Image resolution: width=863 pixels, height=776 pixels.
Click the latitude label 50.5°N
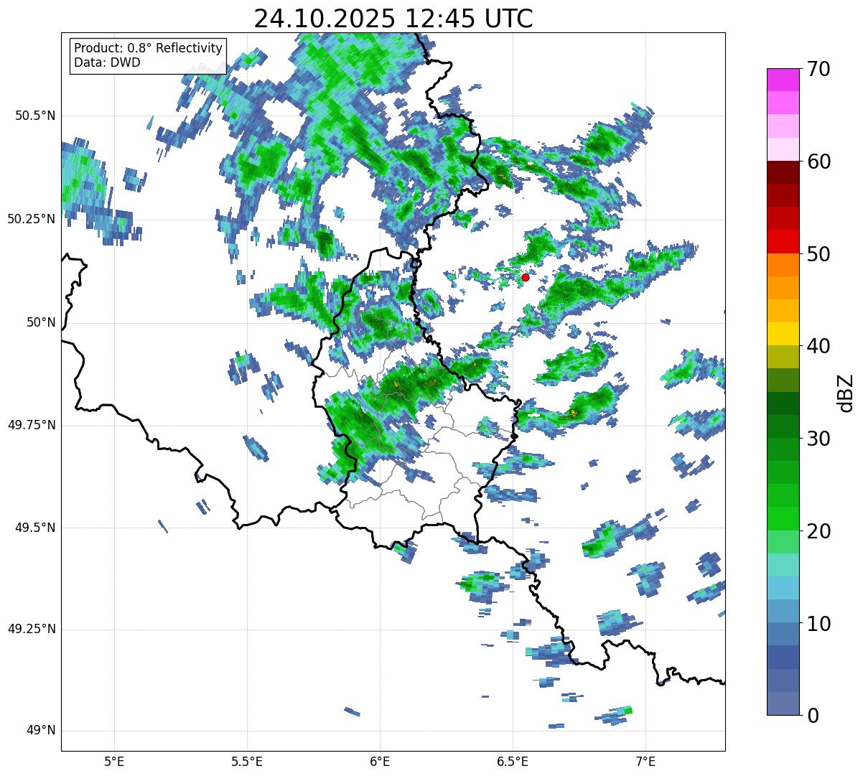pyautogui.click(x=35, y=116)
